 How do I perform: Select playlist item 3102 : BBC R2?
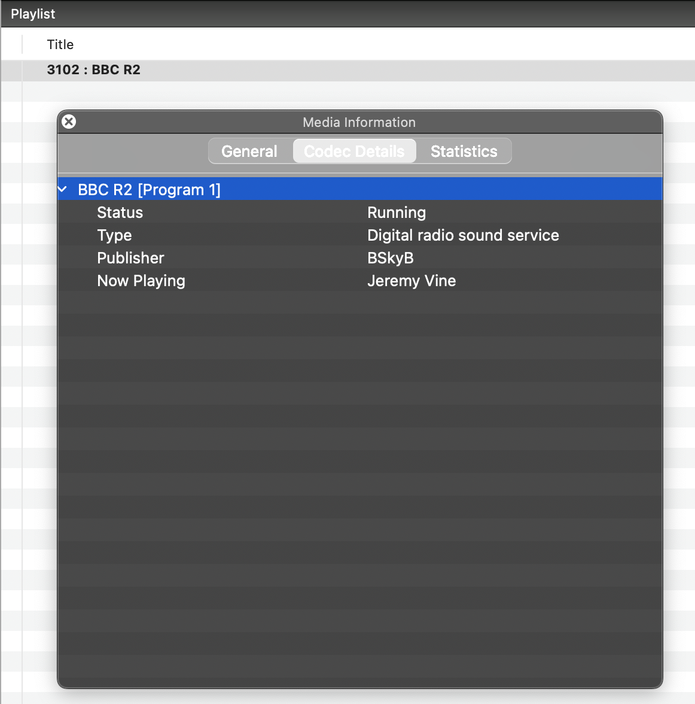tap(347, 70)
